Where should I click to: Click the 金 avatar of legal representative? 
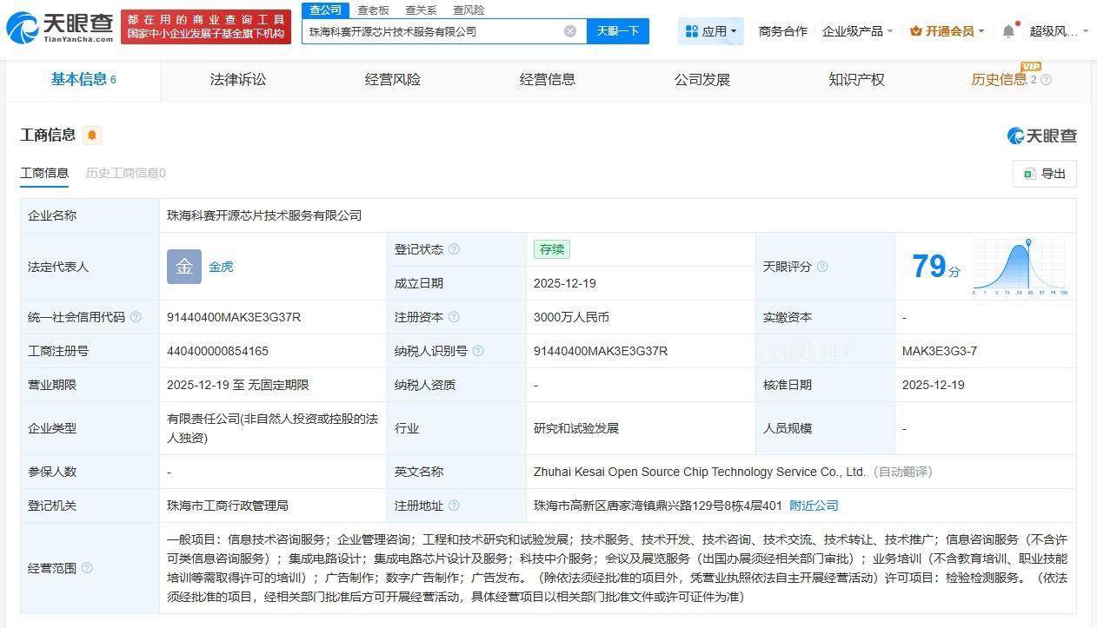tap(184, 267)
